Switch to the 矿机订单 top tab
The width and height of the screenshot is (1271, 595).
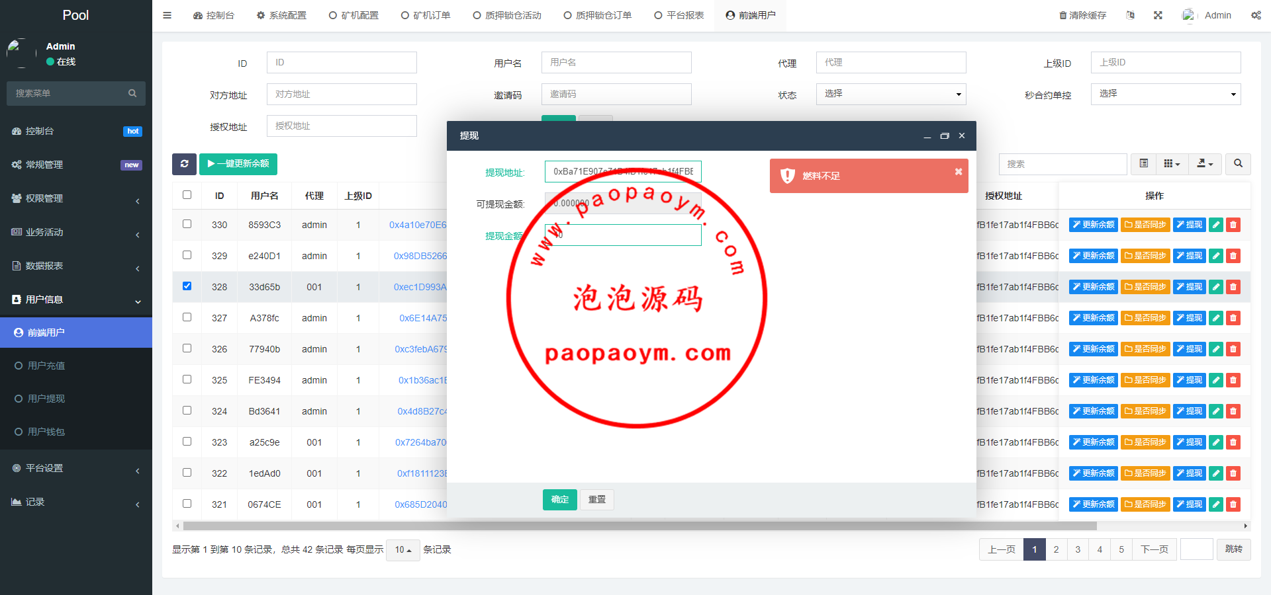pyautogui.click(x=426, y=15)
